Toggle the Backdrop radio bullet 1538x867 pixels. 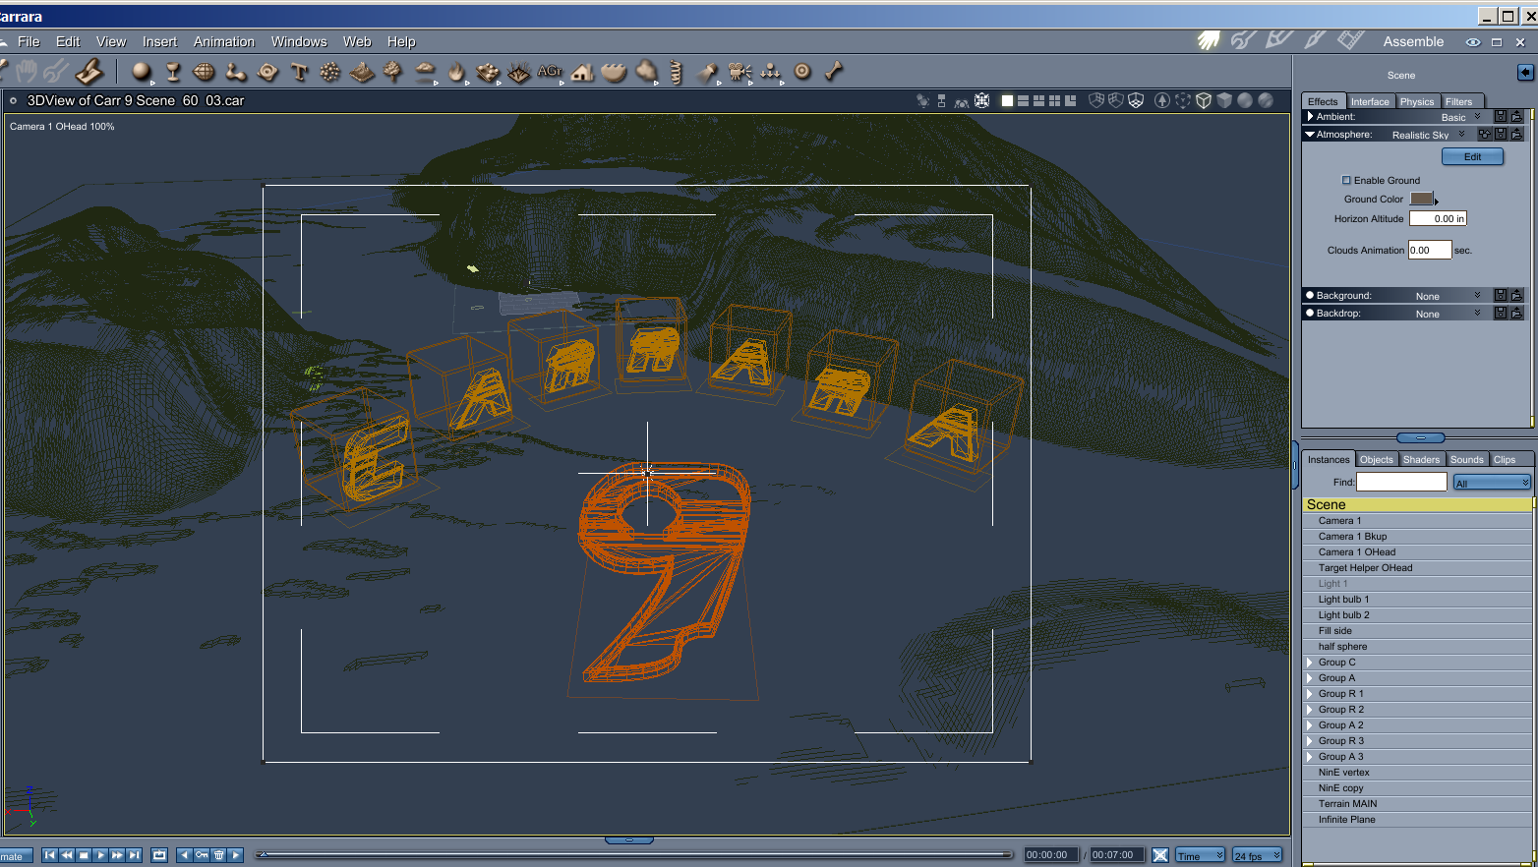pos(1310,313)
